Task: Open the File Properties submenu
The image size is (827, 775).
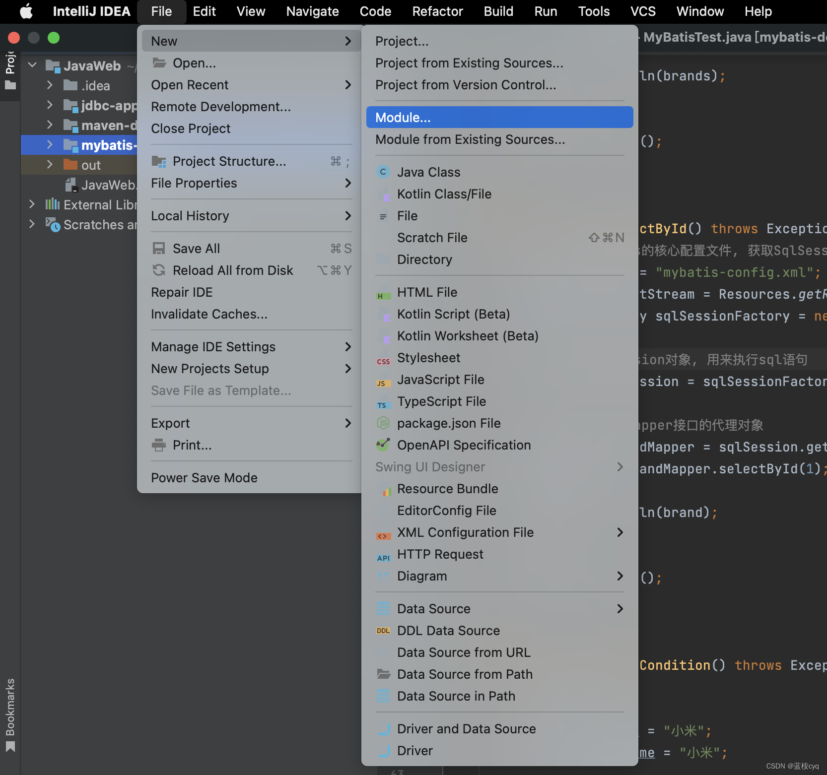Action: 251,183
